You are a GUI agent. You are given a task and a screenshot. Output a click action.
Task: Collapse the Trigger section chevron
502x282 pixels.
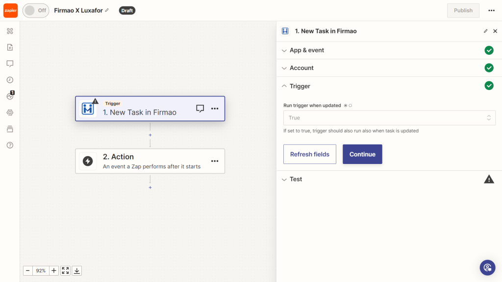(x=284, y=86)
